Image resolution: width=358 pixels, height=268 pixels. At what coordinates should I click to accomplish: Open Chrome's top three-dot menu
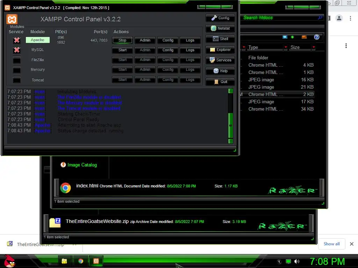[350, 18]
